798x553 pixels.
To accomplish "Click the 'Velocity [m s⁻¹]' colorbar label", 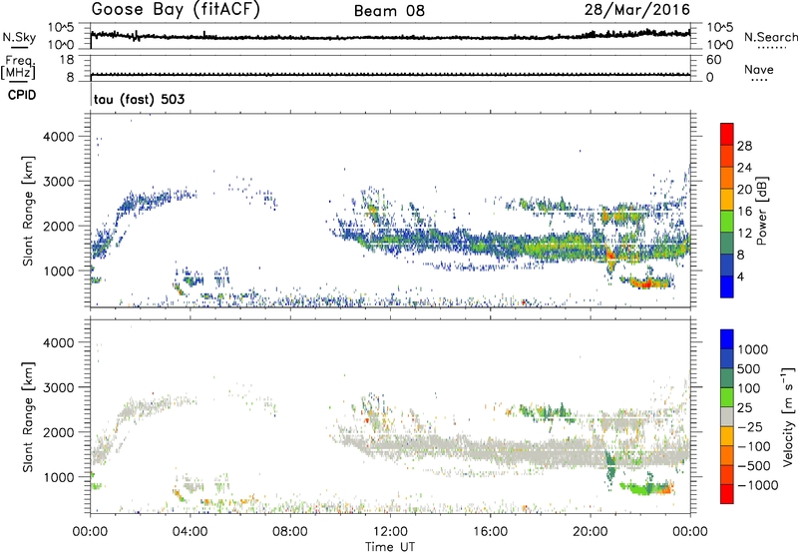I will point(788,415).
